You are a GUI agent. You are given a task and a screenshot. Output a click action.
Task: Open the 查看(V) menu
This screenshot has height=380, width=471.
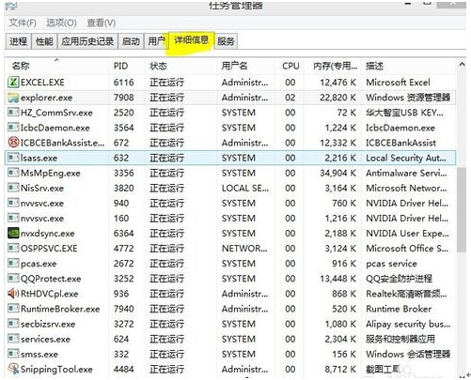101,23
